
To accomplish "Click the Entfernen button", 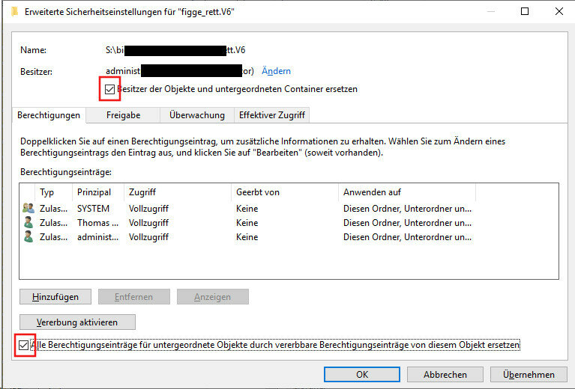I will click(134, 297).
